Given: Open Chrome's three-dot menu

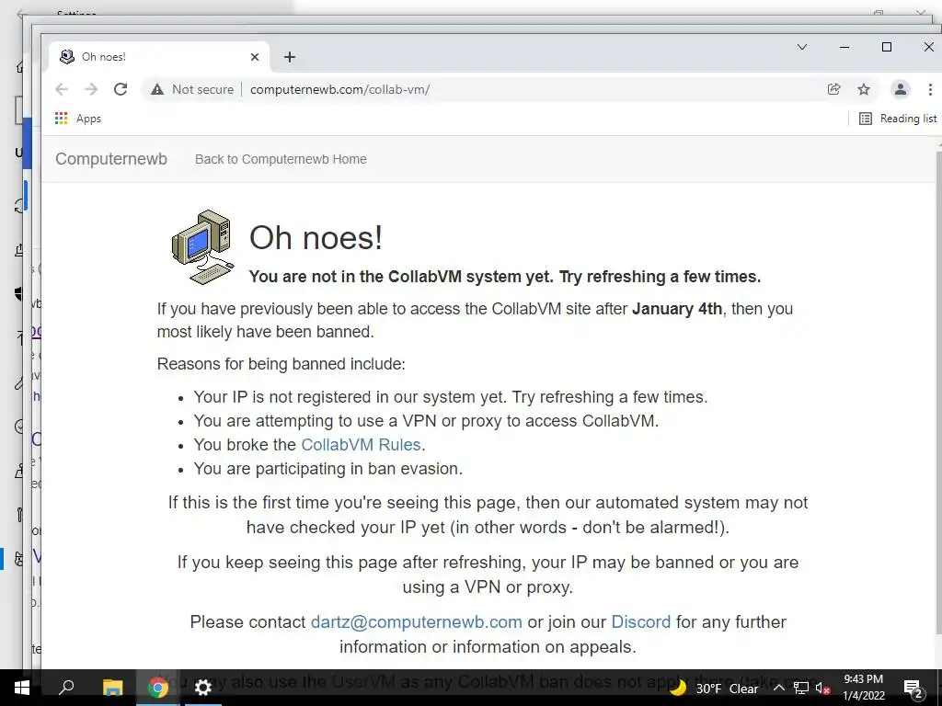Looking at the screenshot, I should [x=930, y=89].
